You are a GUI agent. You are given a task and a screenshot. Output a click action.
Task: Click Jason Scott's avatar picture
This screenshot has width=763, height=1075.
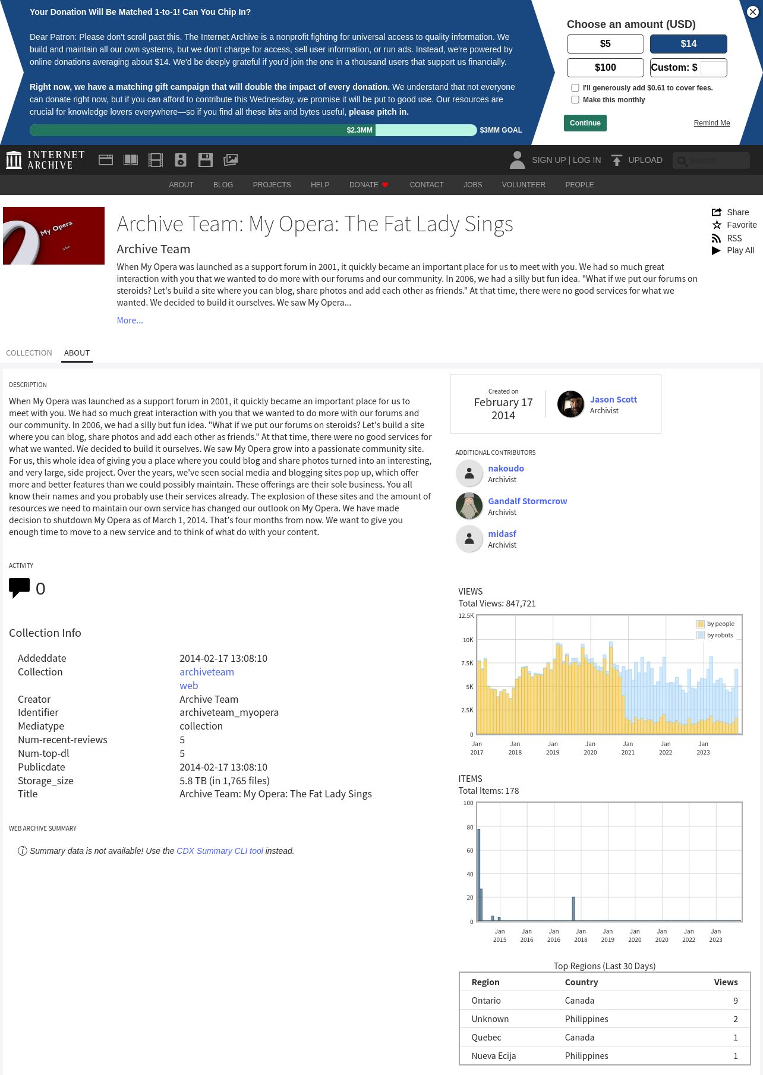tap(570, 404)
